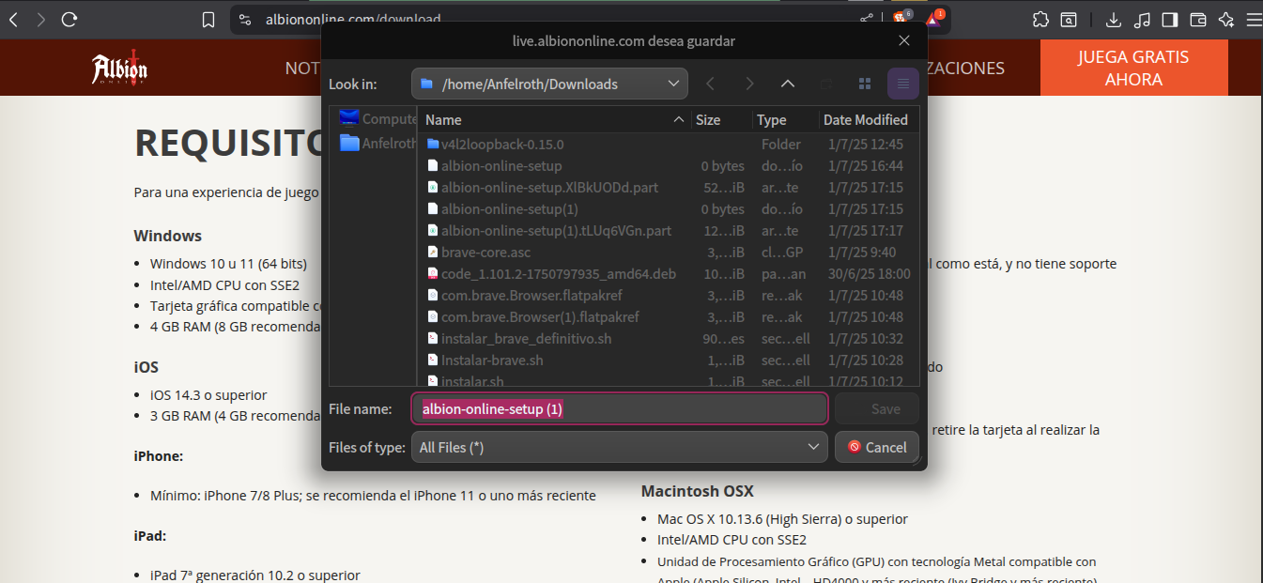Open the browser downloads arrow icon
1263x583 pixels.
[1114, 20]
